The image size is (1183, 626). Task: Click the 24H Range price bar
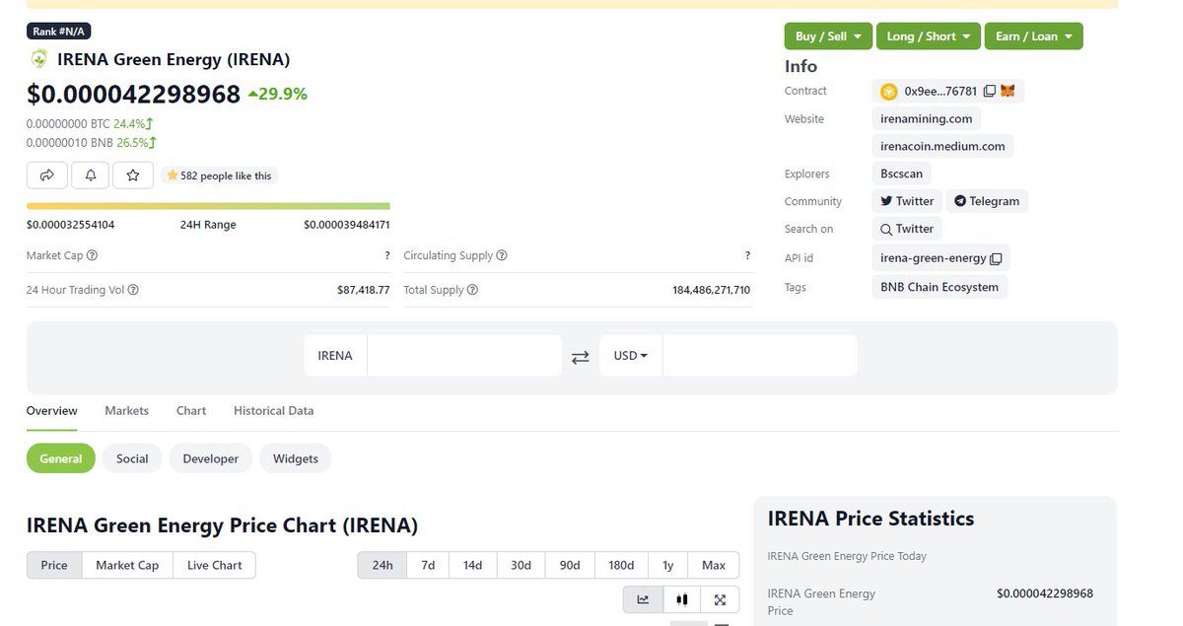[x=208, y=206]
